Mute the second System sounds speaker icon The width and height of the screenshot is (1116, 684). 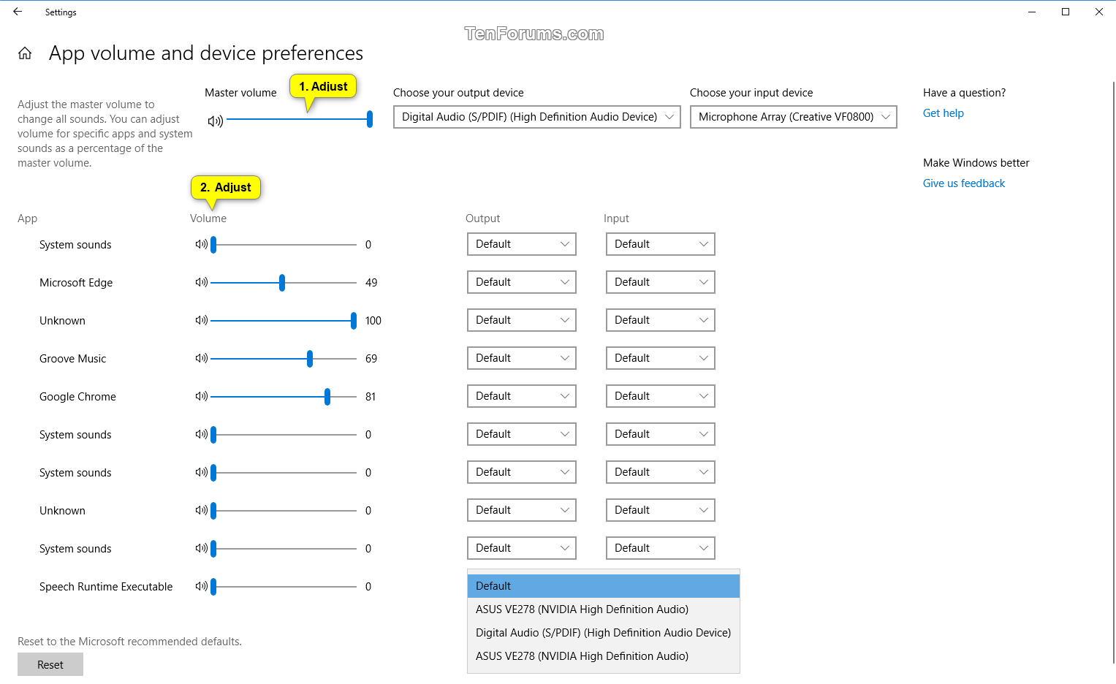coord(202,434)
